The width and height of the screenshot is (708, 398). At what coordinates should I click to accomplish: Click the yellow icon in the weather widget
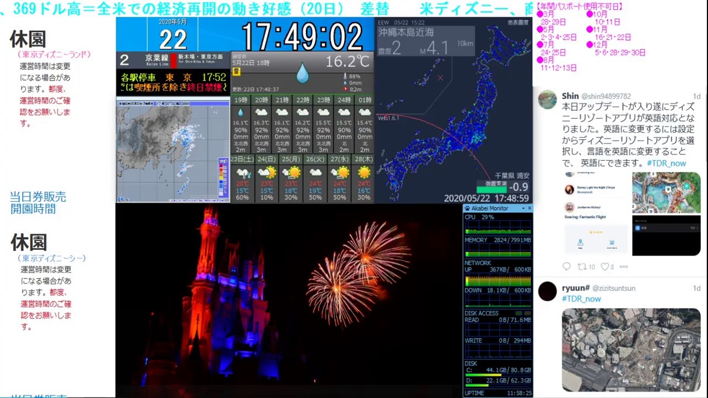tap(236, 71)
